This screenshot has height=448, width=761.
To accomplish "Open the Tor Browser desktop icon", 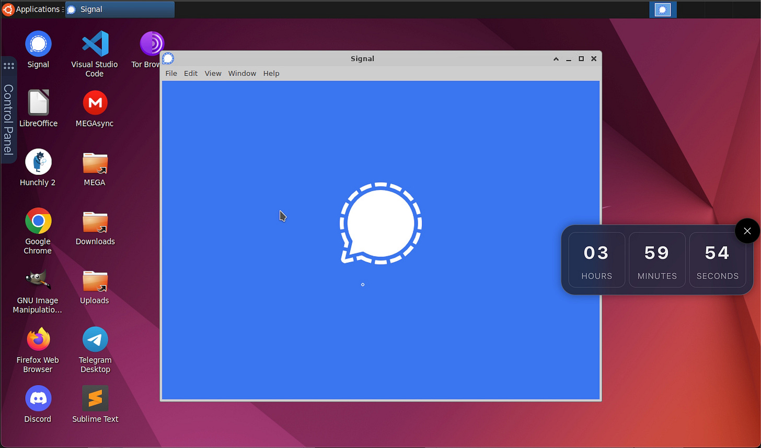I will [x=152, y=44].
